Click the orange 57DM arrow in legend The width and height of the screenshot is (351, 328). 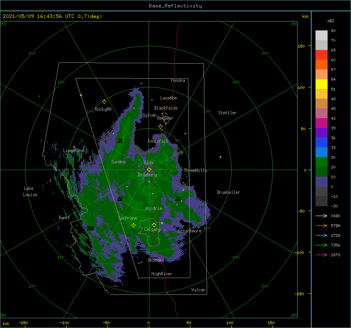321,226
